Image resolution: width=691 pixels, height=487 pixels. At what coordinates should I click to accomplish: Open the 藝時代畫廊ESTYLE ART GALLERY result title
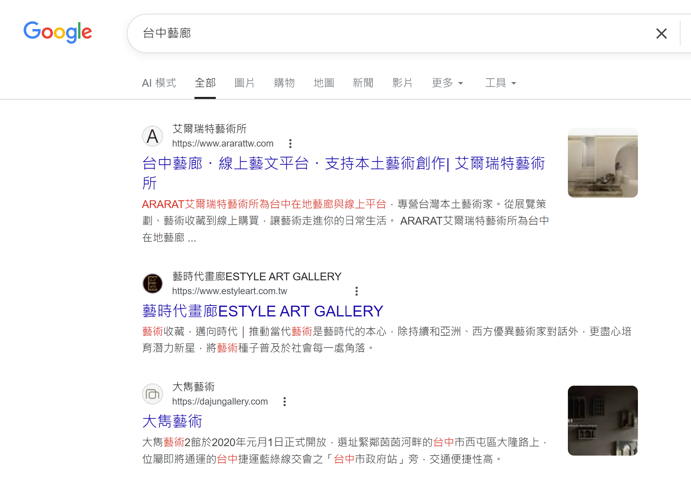point(263,311)
